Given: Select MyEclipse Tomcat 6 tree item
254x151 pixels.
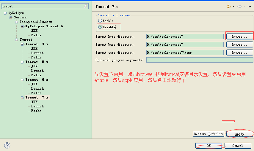Looking at the screenshot, I should [44, 26].
